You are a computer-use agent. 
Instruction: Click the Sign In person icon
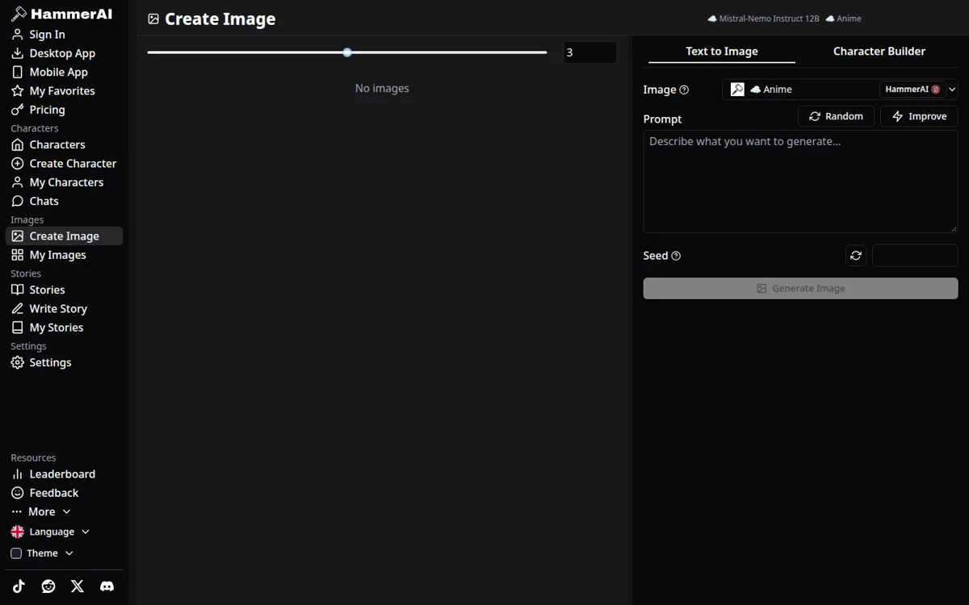pos(18,35)
